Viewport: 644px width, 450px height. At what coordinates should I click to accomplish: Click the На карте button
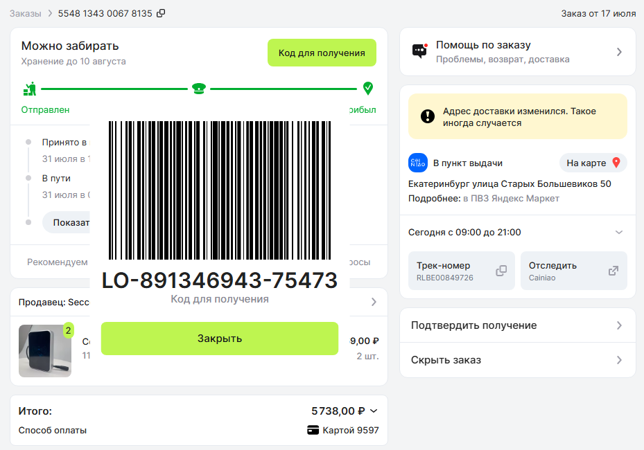pos(593,163)
